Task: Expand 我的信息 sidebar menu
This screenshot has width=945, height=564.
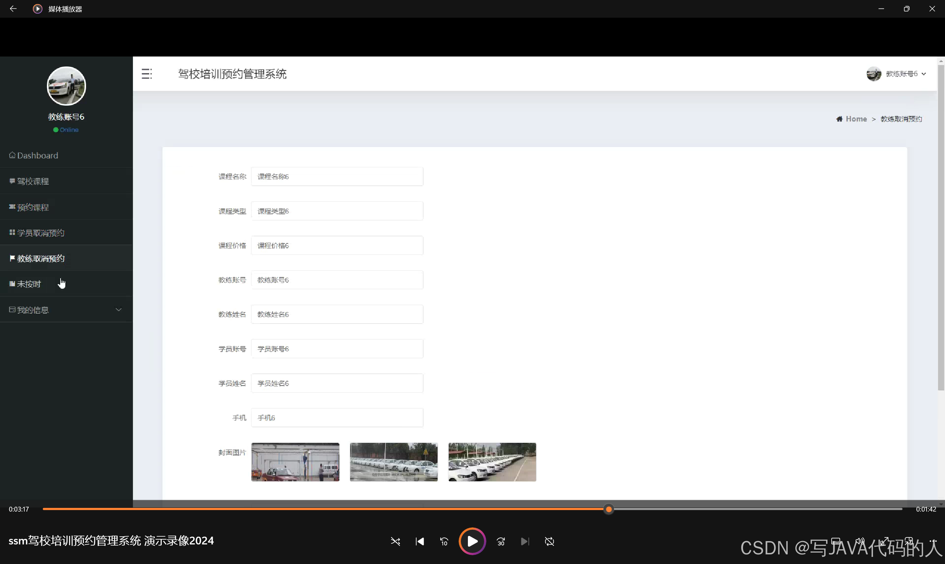Action: (66, 310)
